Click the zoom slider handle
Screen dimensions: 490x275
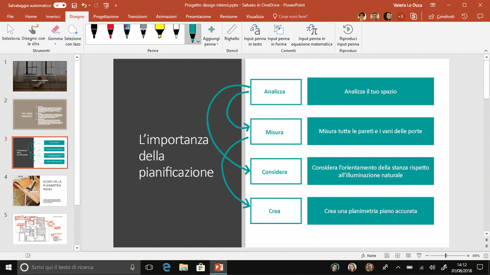click(446, 255)
